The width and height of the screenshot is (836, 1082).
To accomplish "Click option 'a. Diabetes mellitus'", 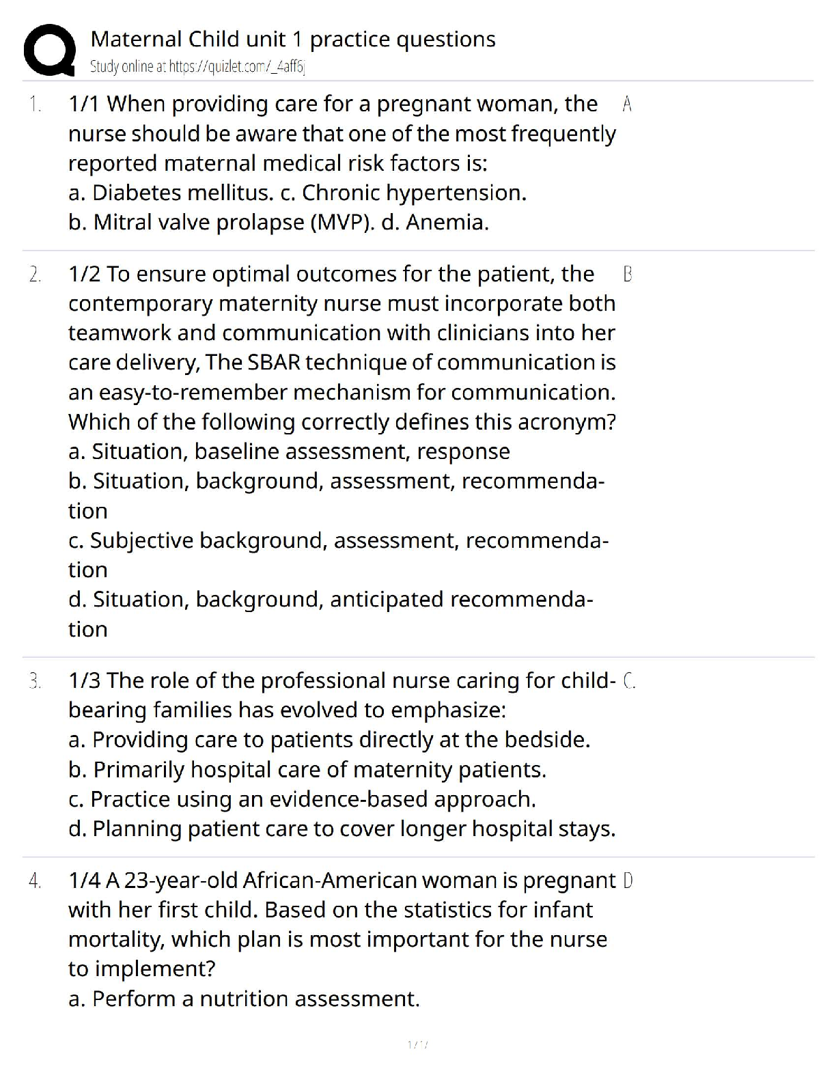I will (x=170, y=193).
